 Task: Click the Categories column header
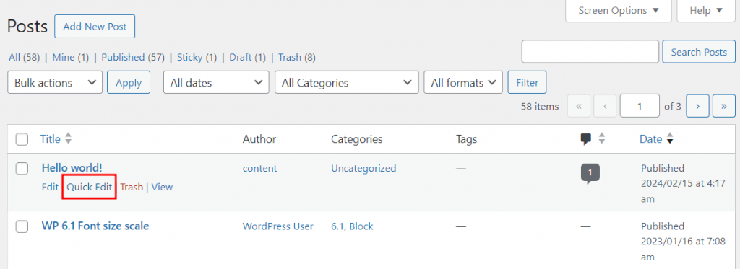(357, 139)
